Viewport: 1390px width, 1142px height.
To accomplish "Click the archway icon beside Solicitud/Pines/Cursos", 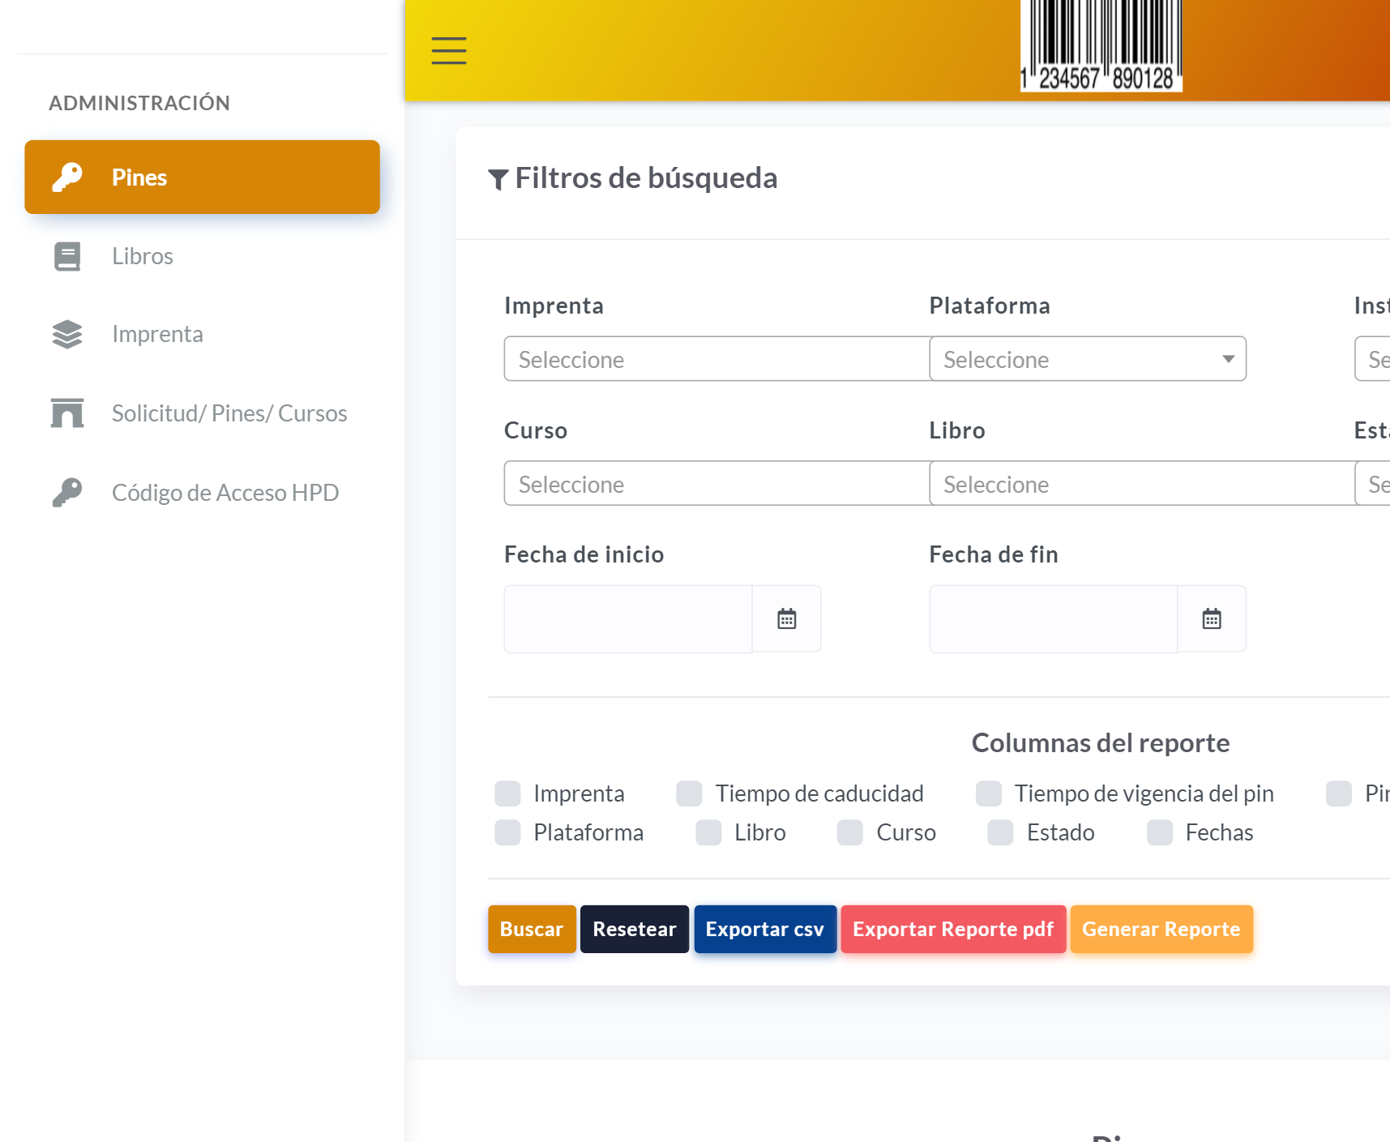I will point(67,413).
